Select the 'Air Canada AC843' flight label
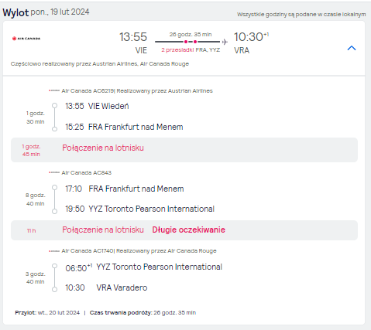 (87, 172)
